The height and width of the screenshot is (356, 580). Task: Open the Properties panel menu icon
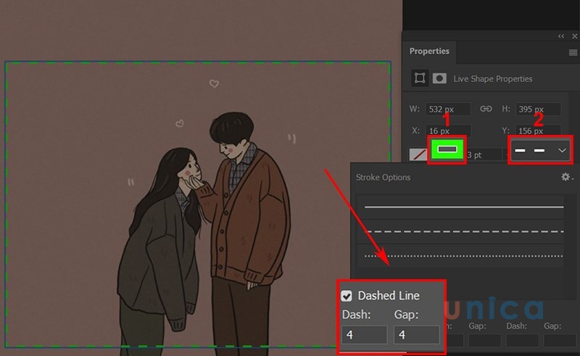tap(573, 52)
